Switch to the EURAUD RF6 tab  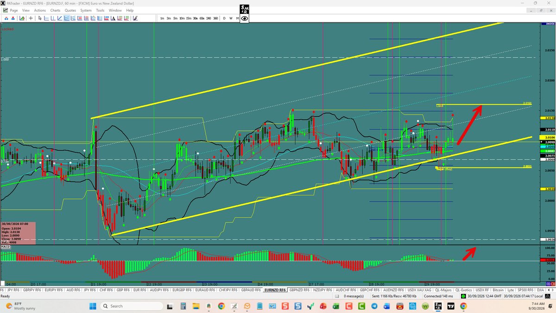tap(205, 290)
